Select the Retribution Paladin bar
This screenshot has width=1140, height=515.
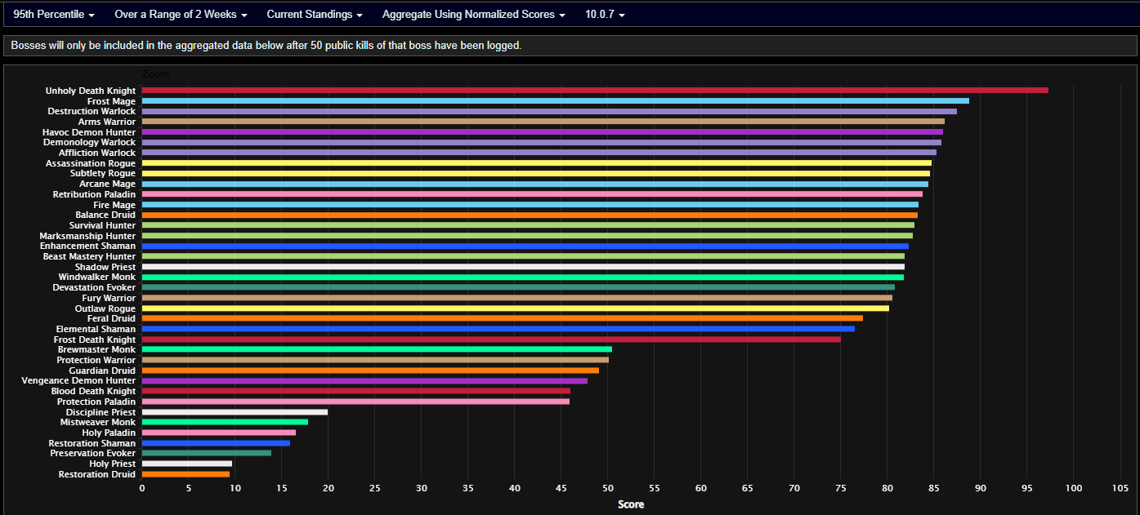[x=532, y=194]
